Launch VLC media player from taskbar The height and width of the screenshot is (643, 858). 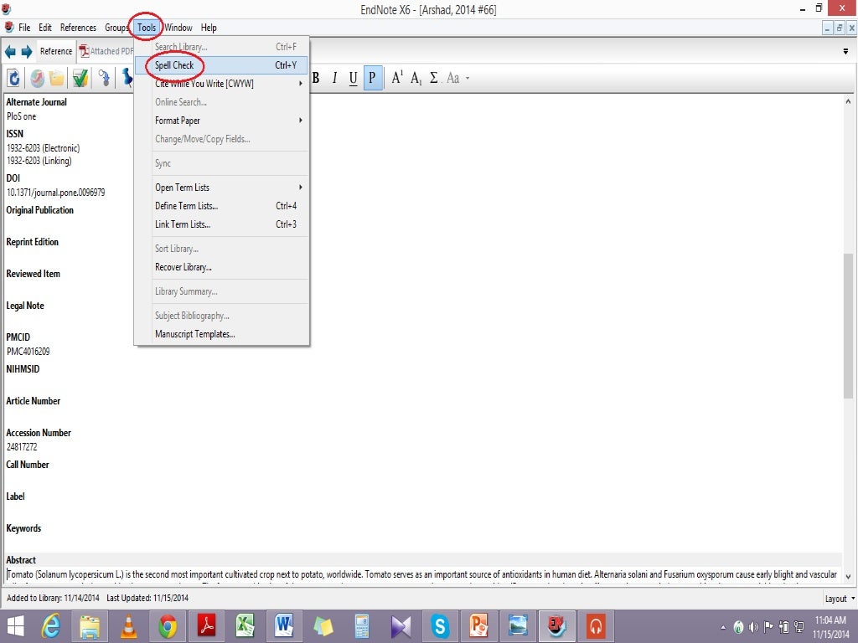coord(128,626)
